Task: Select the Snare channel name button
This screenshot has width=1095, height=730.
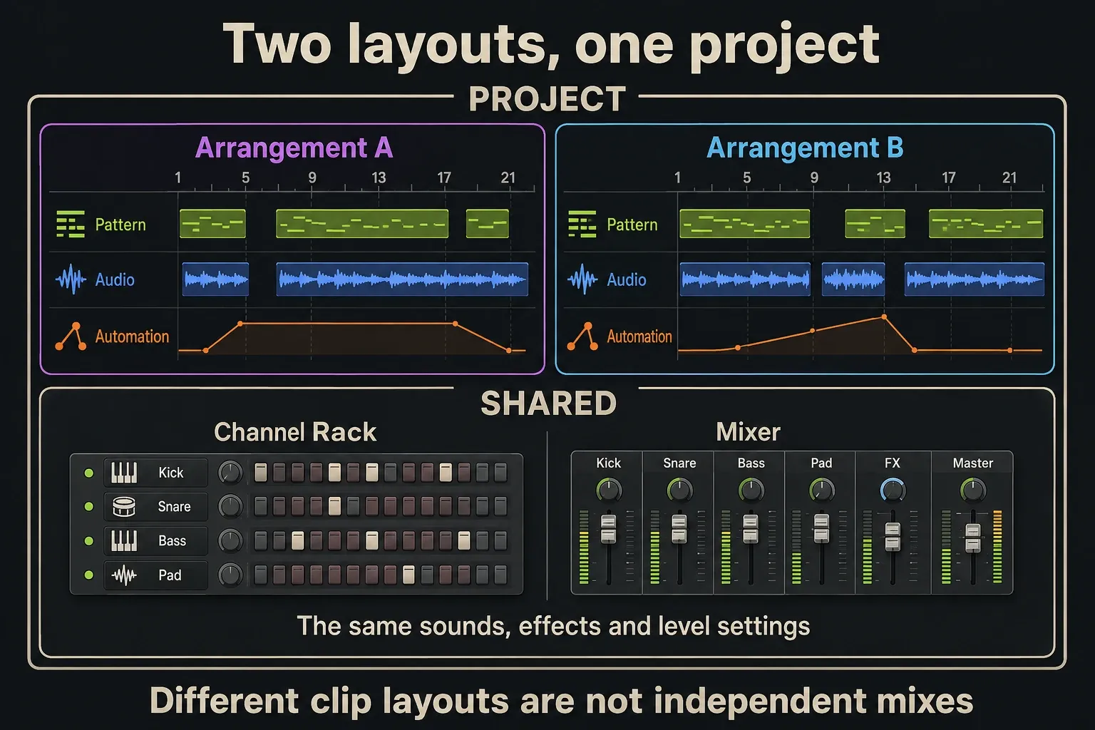Action: 156,507
